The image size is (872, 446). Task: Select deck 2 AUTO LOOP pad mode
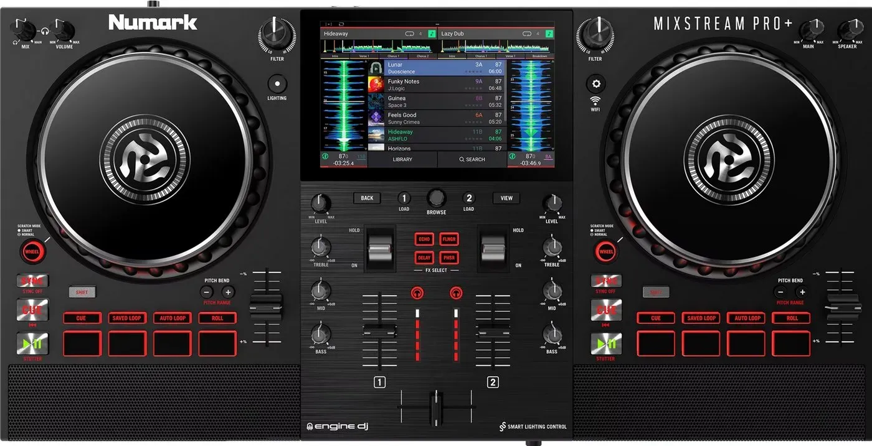click(x=747, y=318)
